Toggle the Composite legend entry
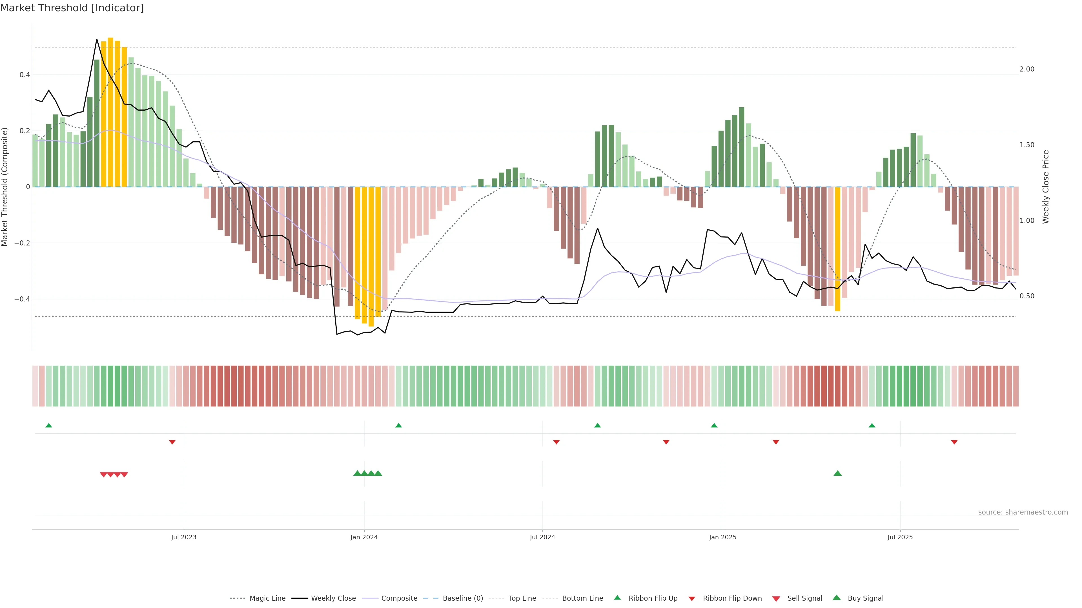Viewport: 1082px width, 608px height. 399,598
